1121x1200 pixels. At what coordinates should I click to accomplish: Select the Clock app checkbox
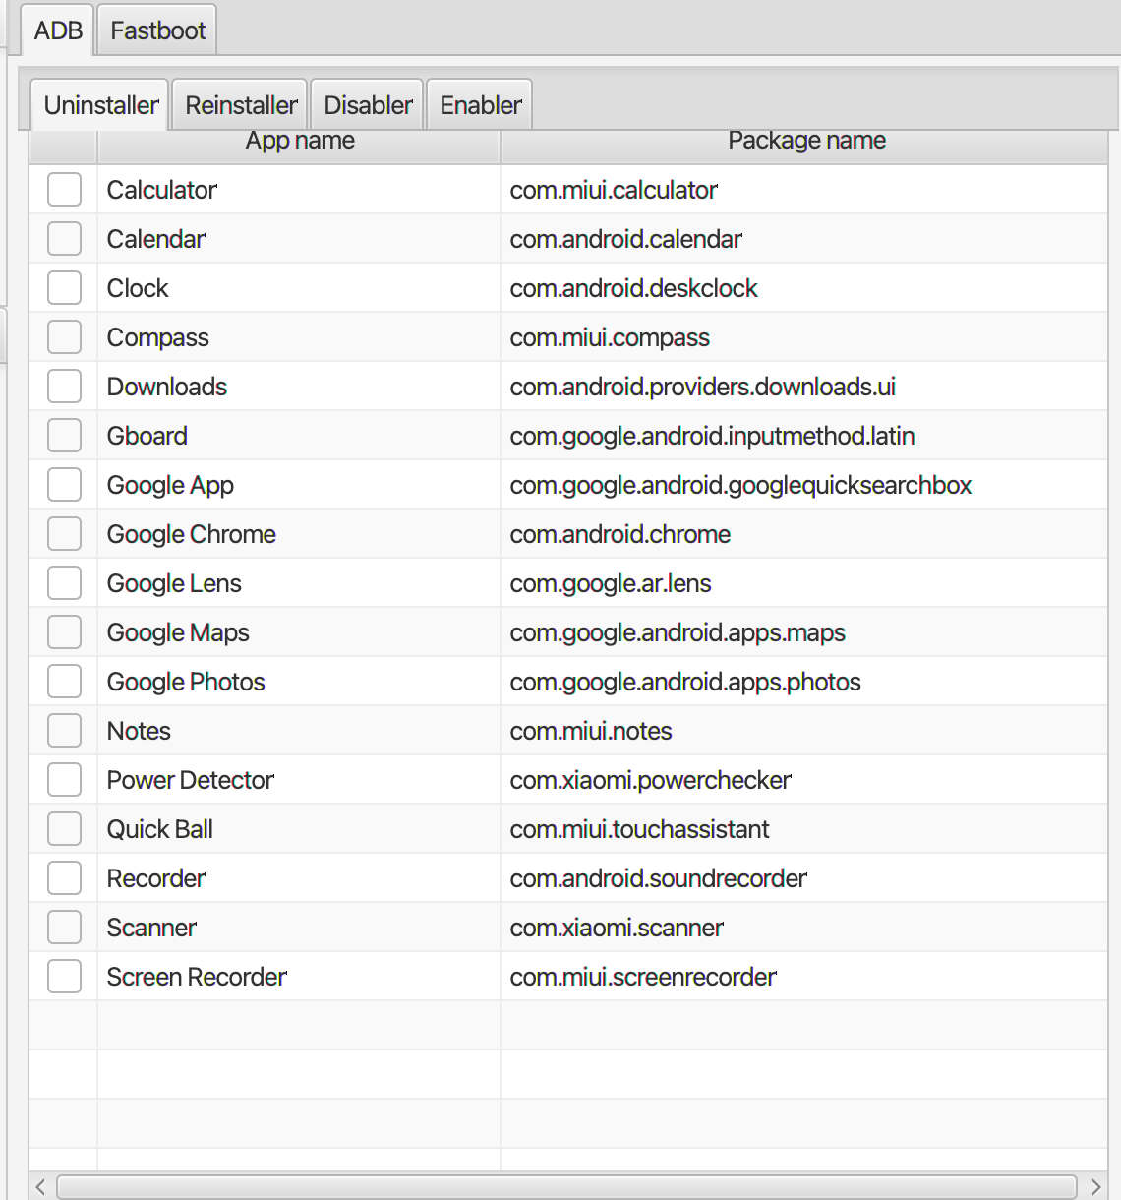pyautogui.click(x=65, y=287)
